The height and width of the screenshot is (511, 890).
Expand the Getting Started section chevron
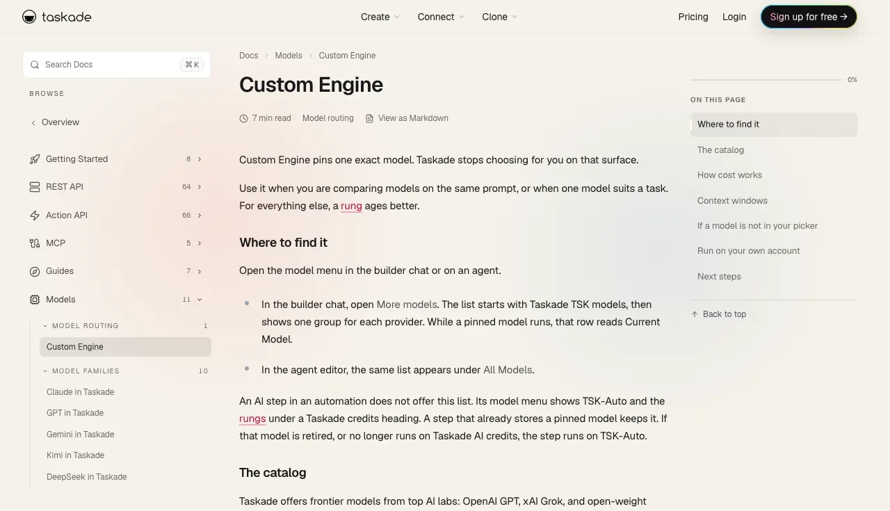click(200, 159)
